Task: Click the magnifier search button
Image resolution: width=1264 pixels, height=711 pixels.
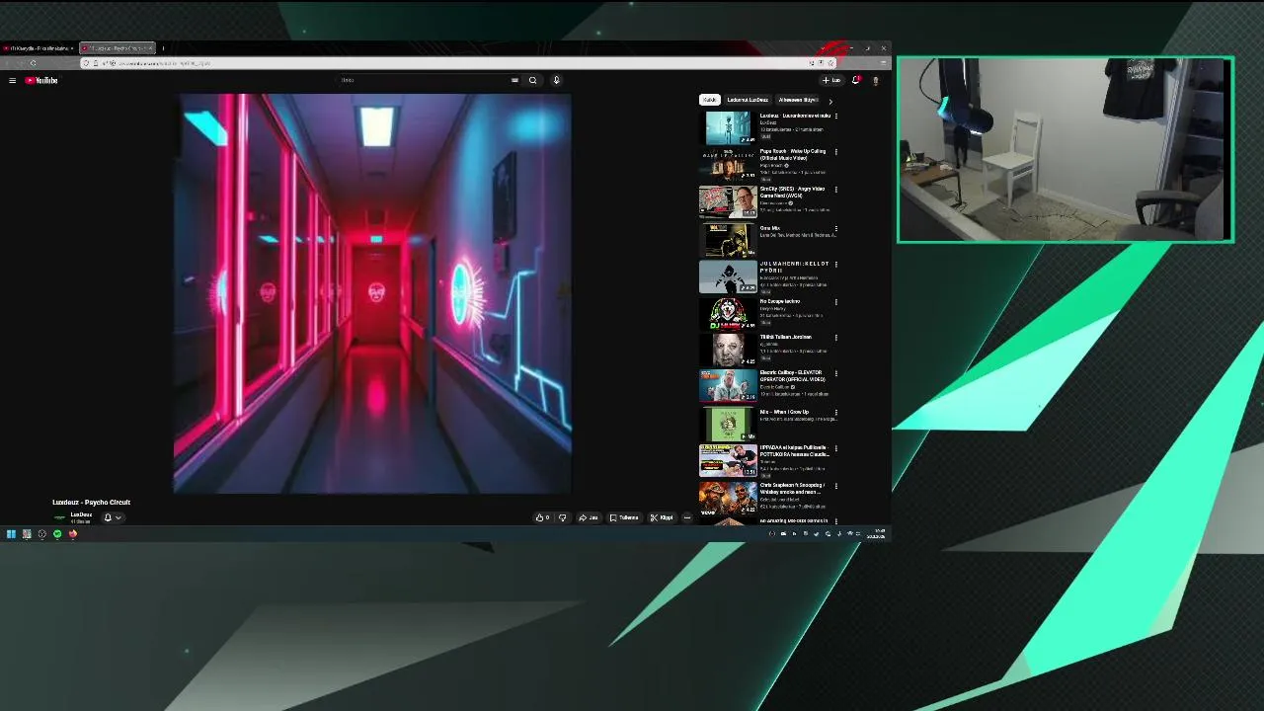Action: [x=532, y=80]
